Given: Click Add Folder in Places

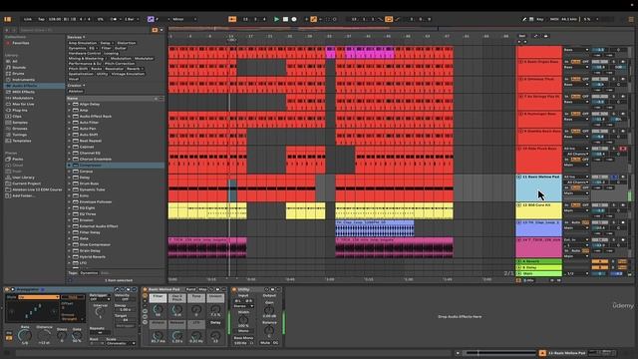Looking at the screenshot, I should tap(23, 195).
